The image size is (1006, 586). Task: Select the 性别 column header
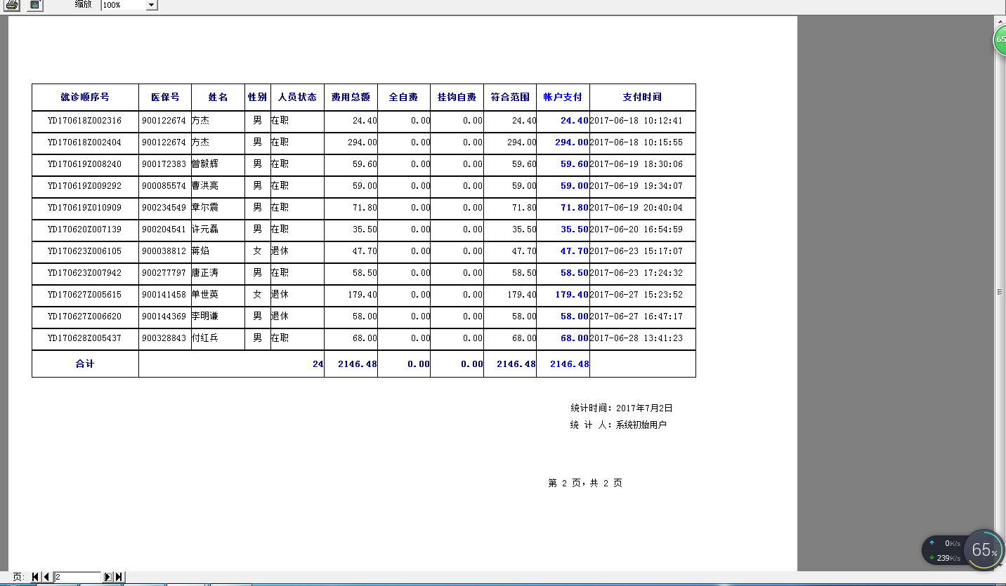pos(257,98)
